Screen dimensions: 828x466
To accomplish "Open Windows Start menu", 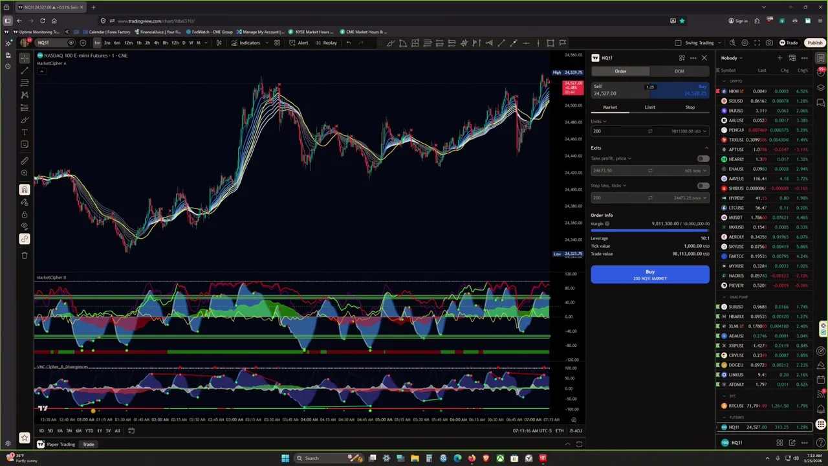I will [x=285, y=458].
